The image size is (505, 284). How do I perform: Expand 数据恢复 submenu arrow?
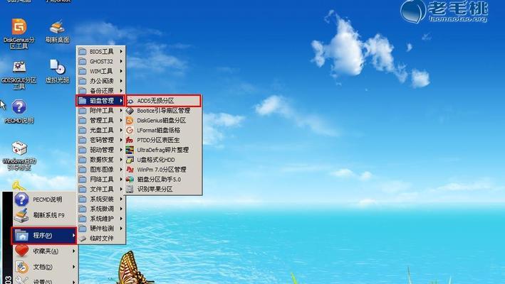click(121, 160)
